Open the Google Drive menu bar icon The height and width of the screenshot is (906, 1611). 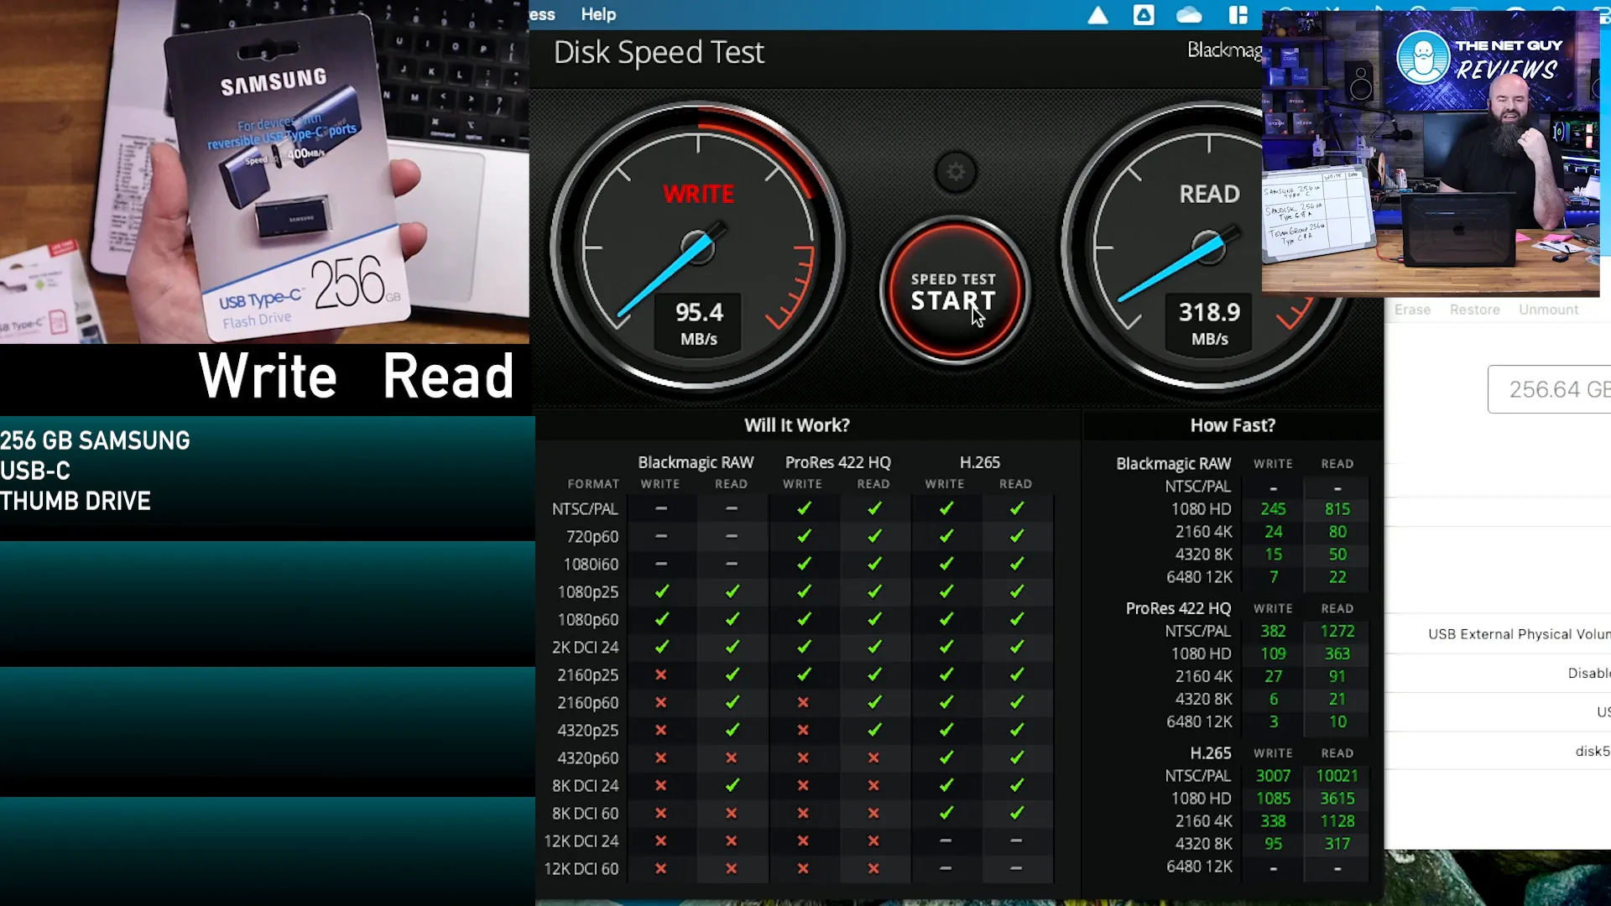1144,15
